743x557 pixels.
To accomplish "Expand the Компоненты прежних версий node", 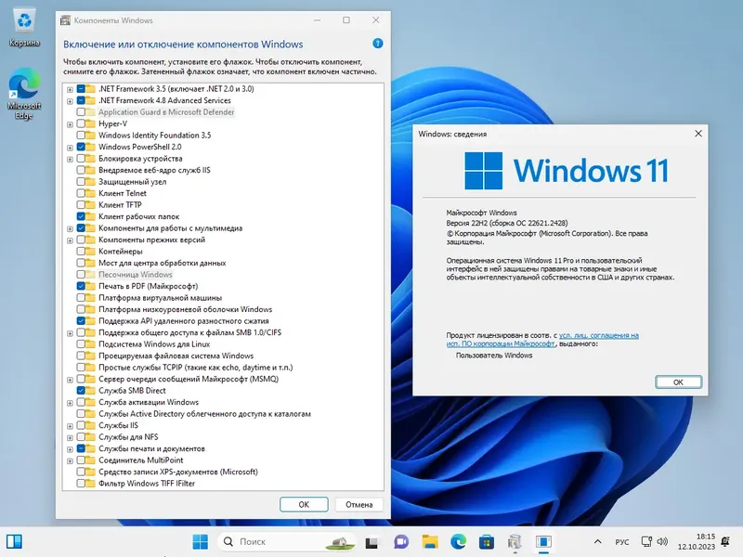I will [x=71, y=239].
